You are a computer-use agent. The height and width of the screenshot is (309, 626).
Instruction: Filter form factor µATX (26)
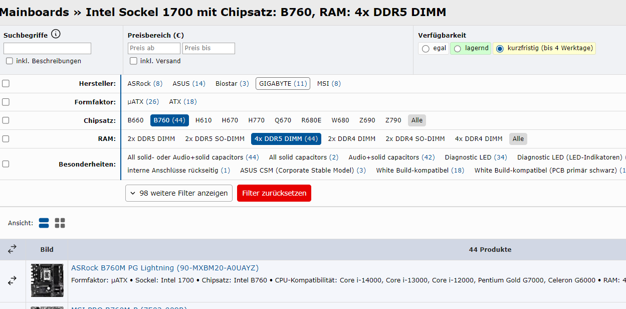pyautogui.click(x=143, y=102)
